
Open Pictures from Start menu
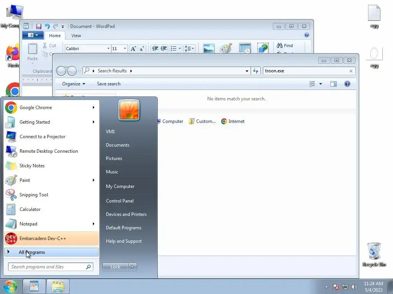tap(114, 158)
